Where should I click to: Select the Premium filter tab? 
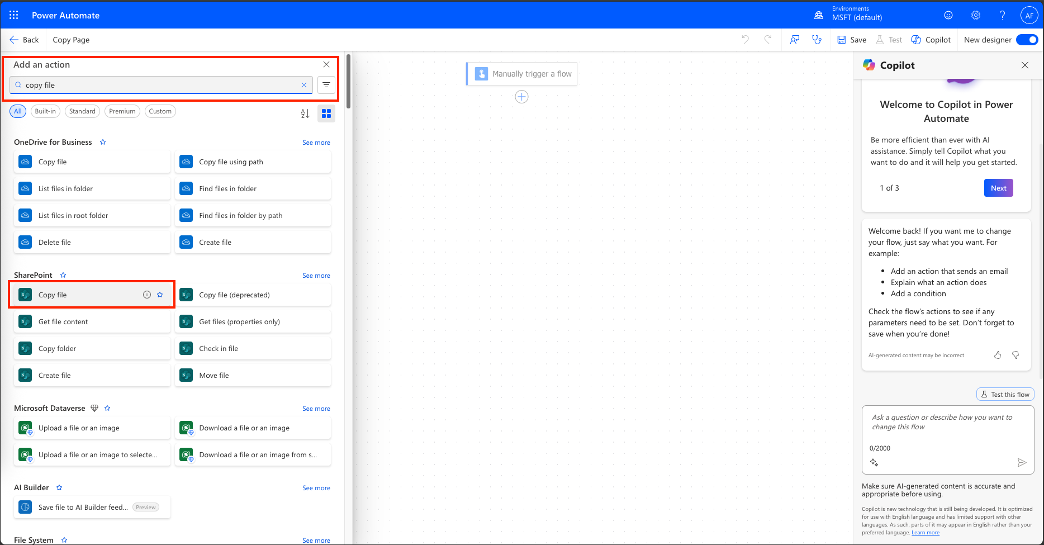(122, 111)
